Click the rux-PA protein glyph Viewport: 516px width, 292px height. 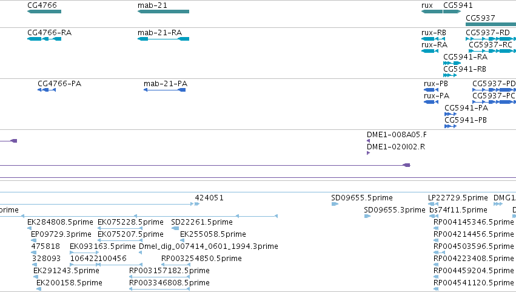pos(431,102)
